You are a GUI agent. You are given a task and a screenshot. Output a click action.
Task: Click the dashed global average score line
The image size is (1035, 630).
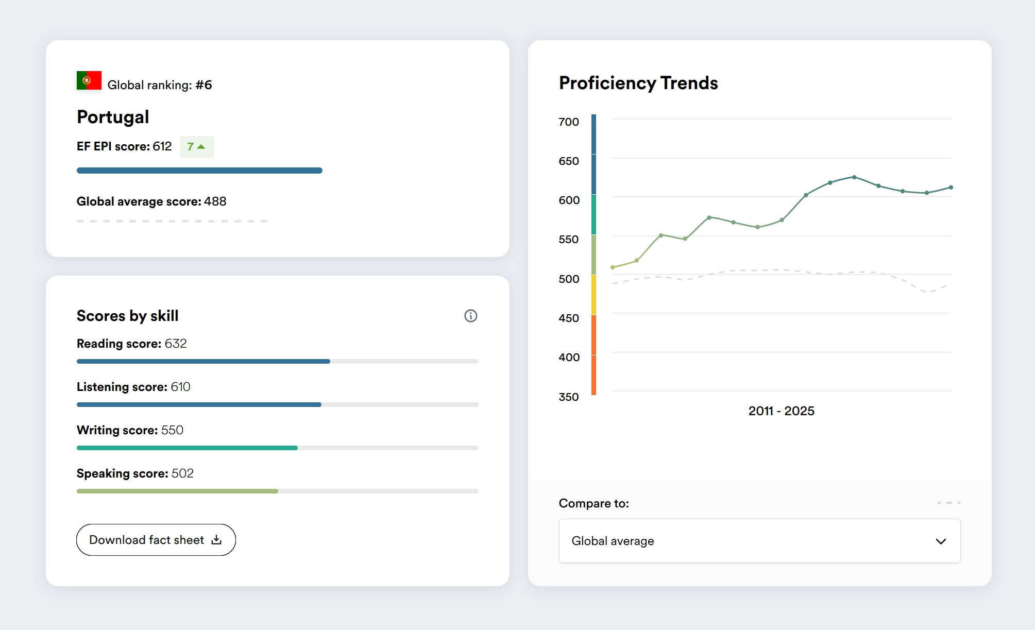(172, 221)
